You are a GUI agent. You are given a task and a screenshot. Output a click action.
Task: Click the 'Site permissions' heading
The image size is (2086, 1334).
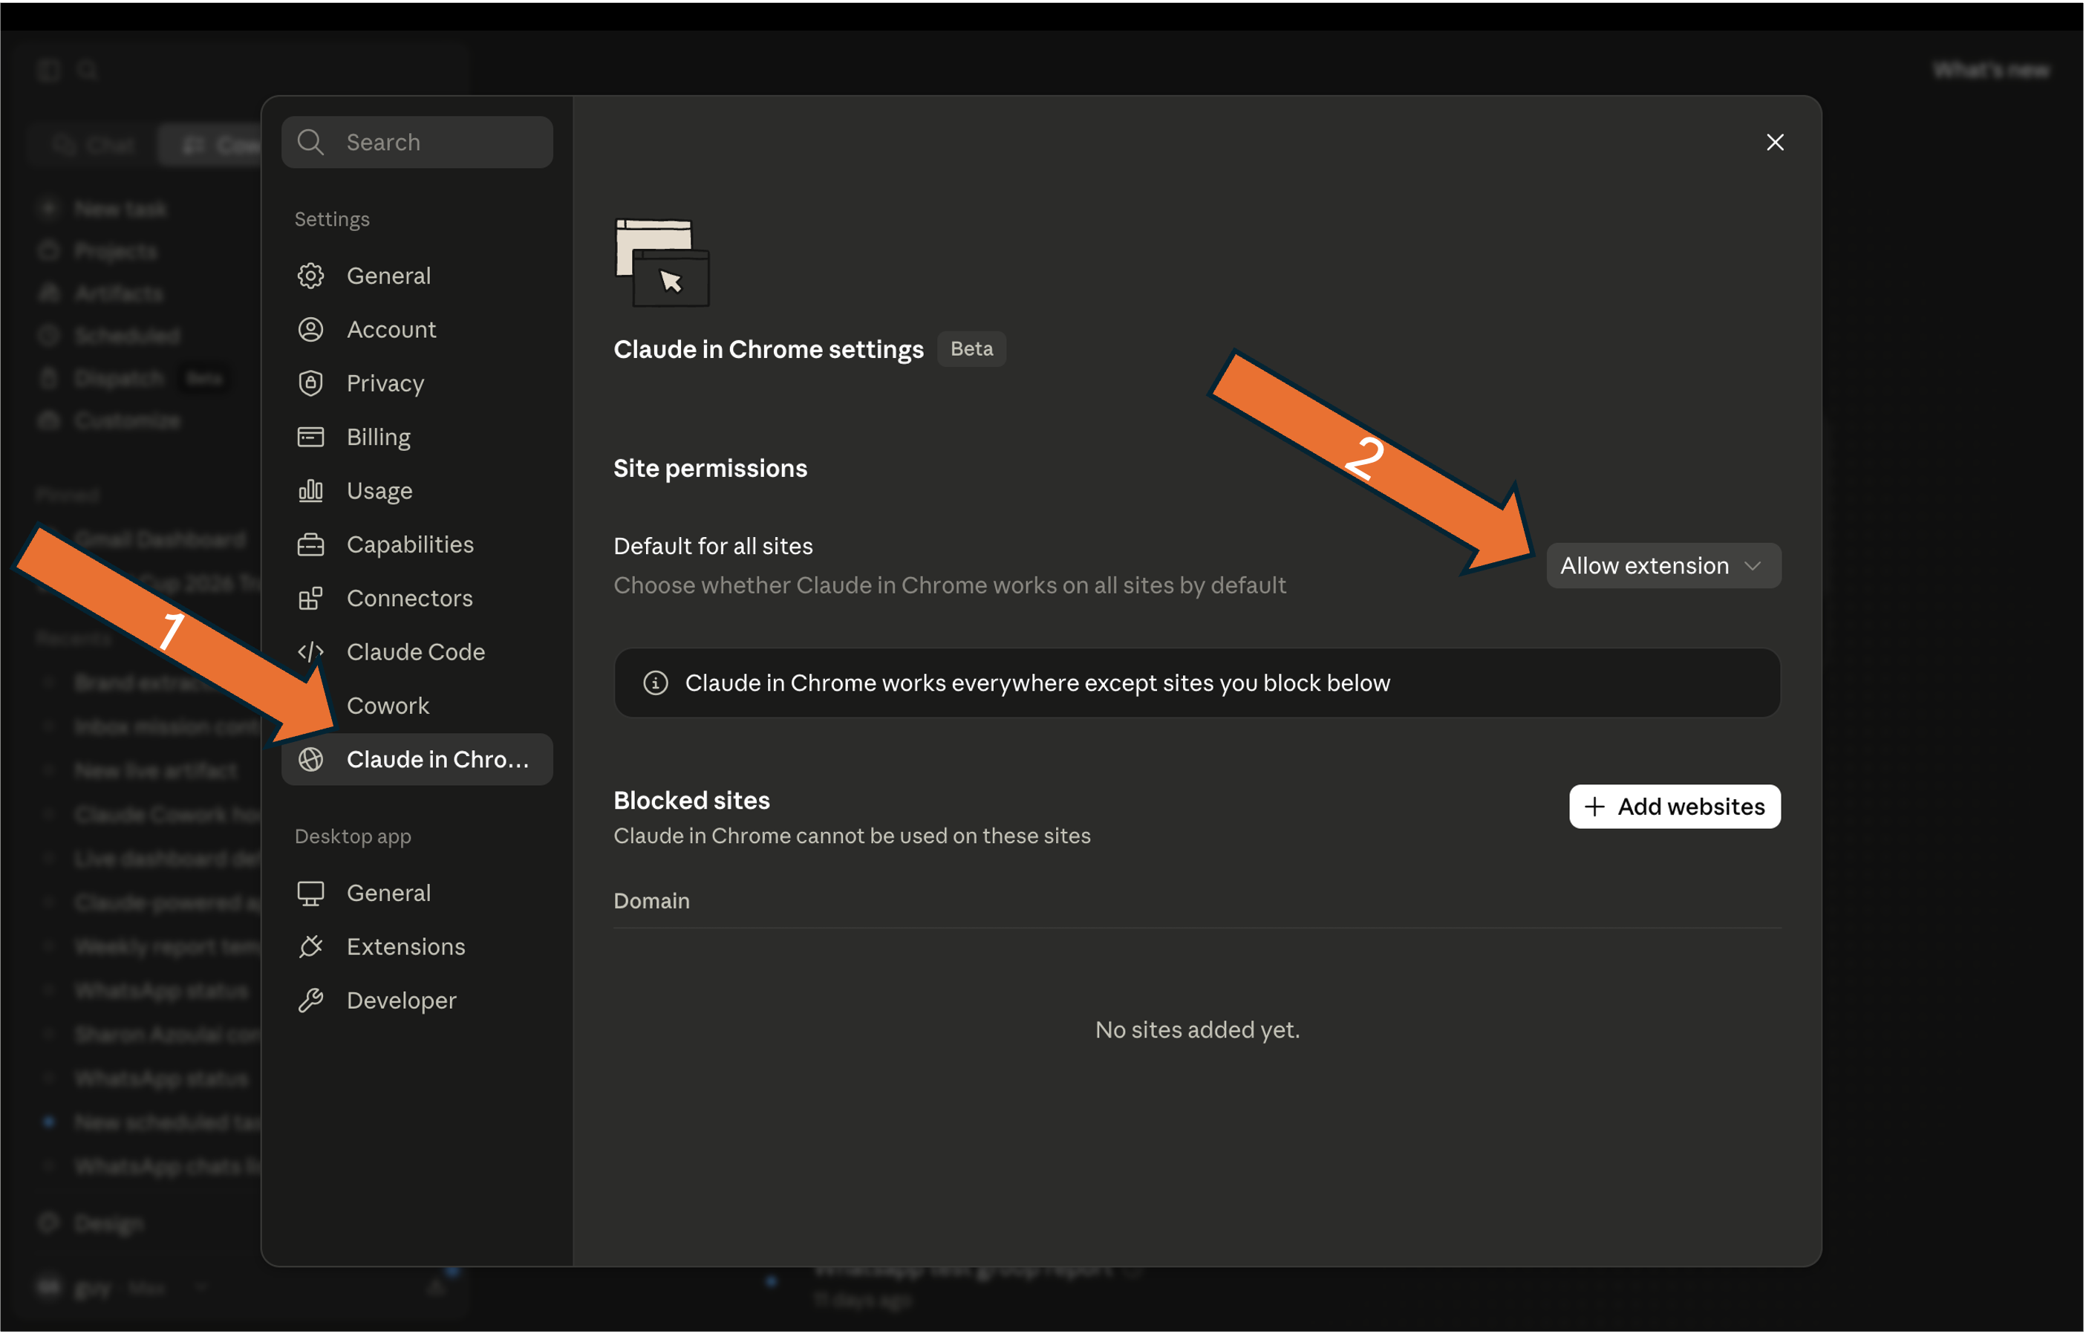tap(711, 468)
